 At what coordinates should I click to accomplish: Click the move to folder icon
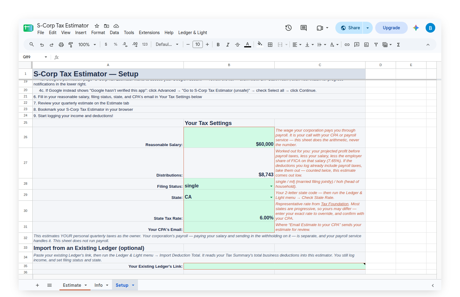tap(107, 26)
